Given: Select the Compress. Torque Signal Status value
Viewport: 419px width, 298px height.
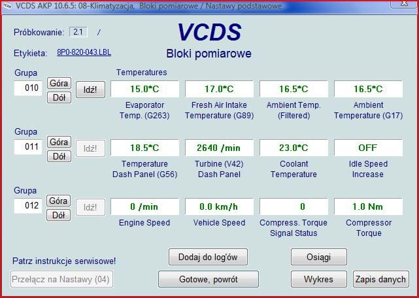Looking at the screenshot, I should click(293, 207).
